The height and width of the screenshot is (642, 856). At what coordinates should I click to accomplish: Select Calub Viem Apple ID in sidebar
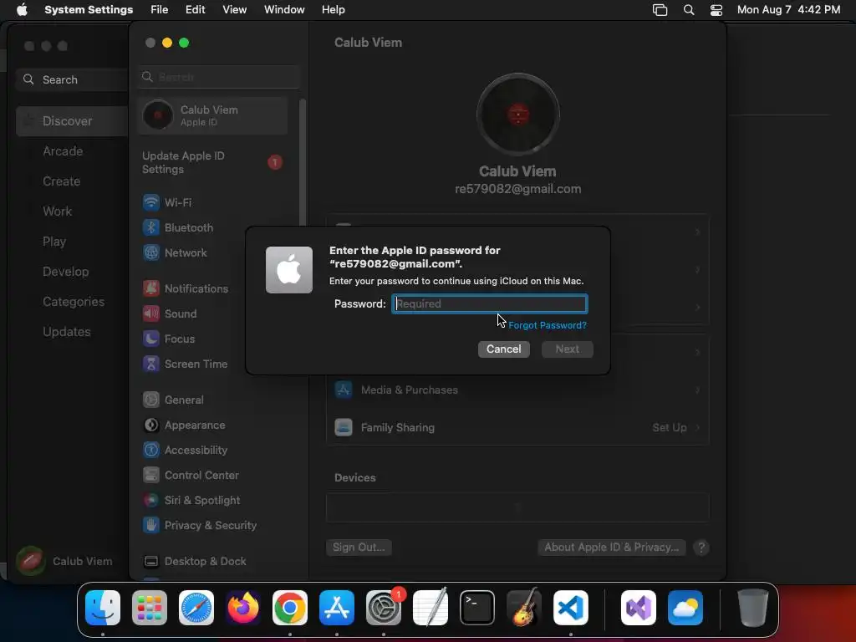pyautogui.click(x=213, y=115)
